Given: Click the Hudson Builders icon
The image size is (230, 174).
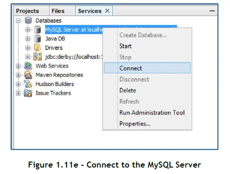Looking at the screenshot, I should click(x=28, y=84).
